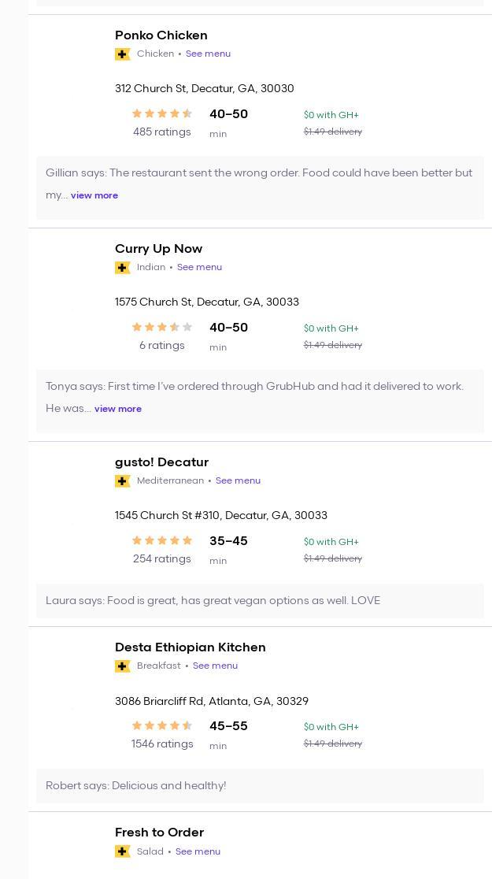The width and height of the screenshot is (492, 879).
Task: Open See menu for Ponko Chicken
Action: pyautogui.click(x=208, y=54)
